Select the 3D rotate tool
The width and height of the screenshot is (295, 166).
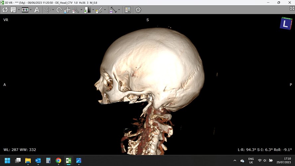pyautogui.click(x=48, y=10)
